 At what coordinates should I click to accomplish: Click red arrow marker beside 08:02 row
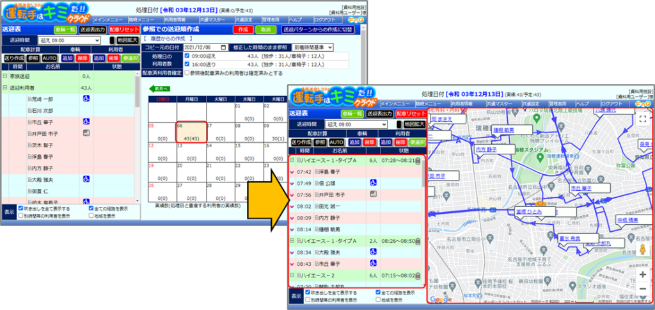(292, 207)
